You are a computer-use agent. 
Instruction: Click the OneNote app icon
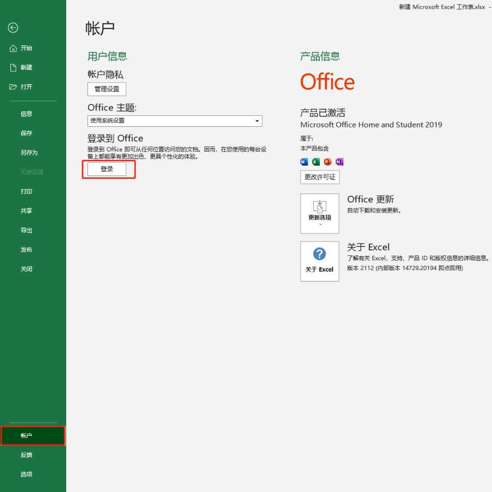[339, 162]
